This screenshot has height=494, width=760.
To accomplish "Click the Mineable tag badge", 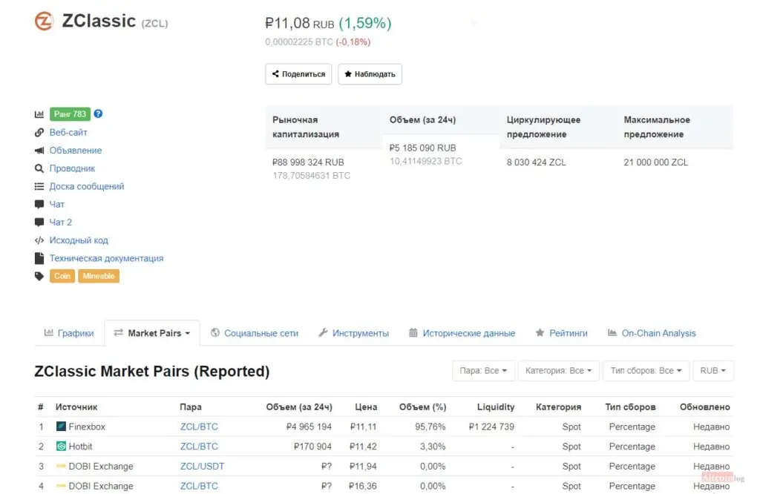I will (x=99, y=276).
